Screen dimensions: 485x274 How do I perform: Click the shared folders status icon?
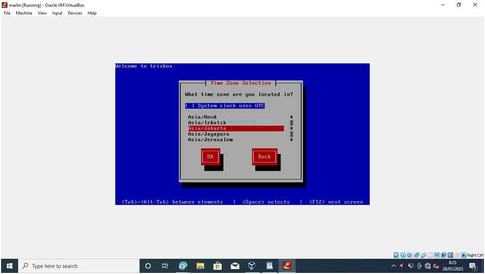click(x=430, y=255)
